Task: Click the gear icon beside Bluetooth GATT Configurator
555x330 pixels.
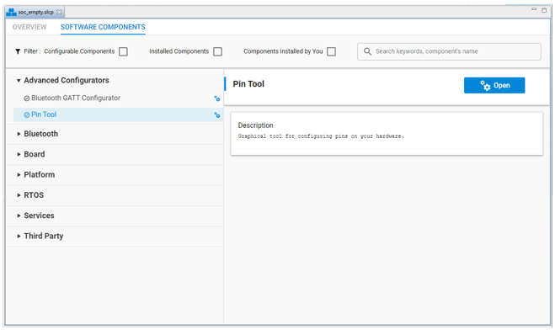Action: point(217,98)
